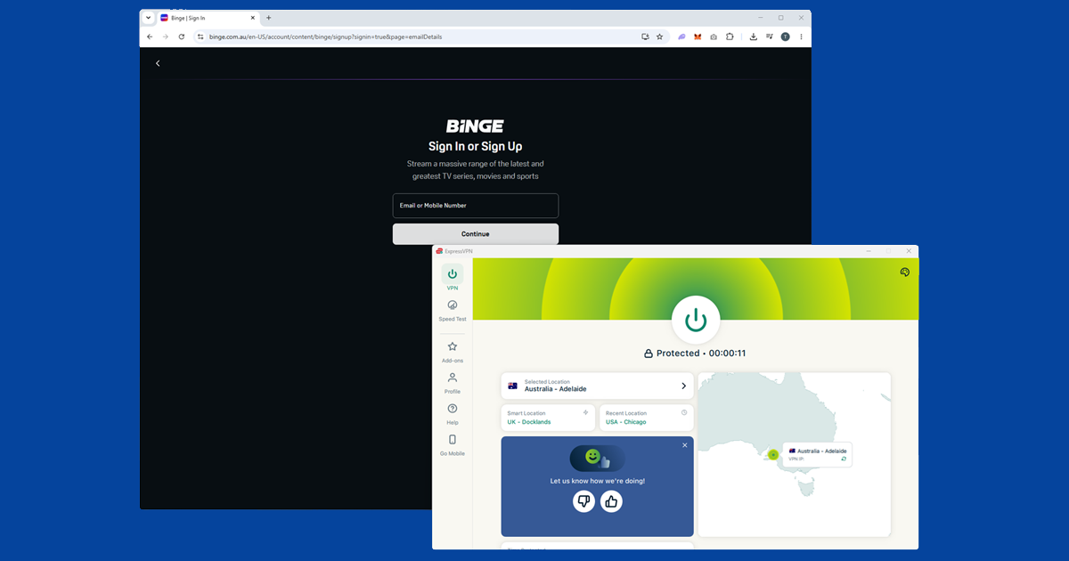This screenshot has height=561, width=1069.
Task: Open Chrome three-dot menu
Action: click(801, 37)
